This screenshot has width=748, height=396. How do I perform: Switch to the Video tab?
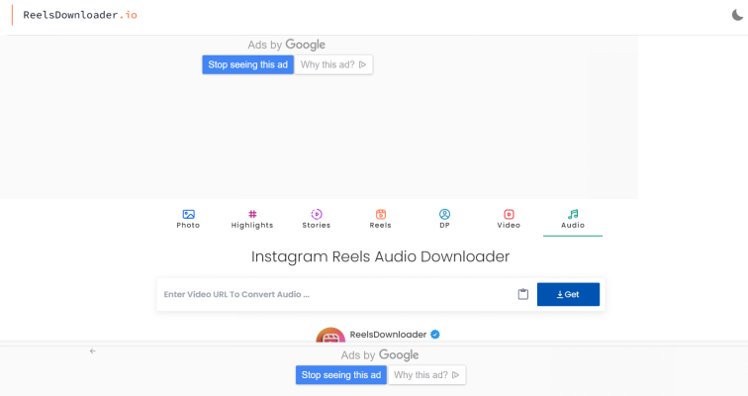509,219
